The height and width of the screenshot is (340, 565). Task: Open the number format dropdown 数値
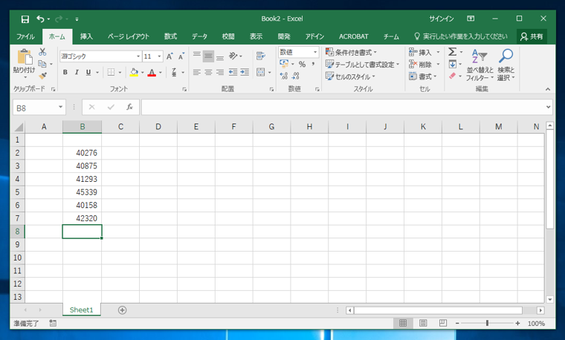click(x=315, y=52)
